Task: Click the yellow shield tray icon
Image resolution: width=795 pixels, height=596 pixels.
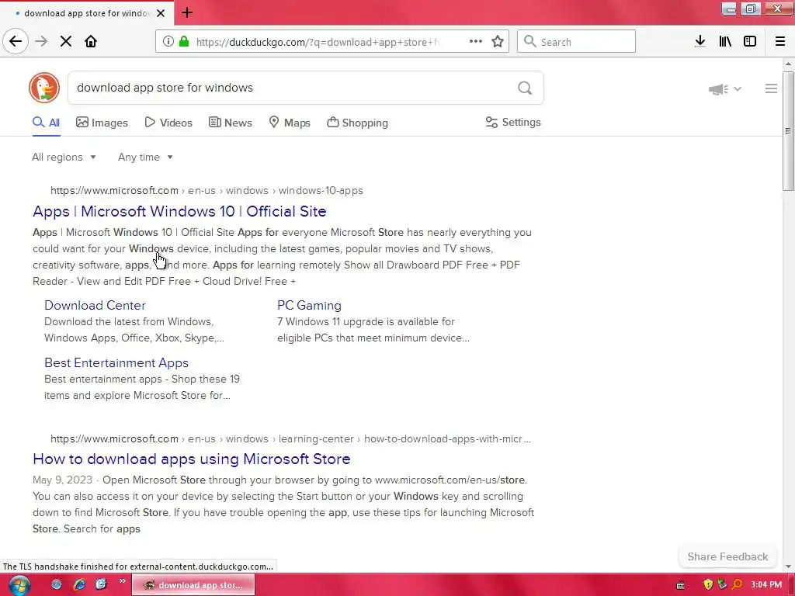Action: point(708,585)
